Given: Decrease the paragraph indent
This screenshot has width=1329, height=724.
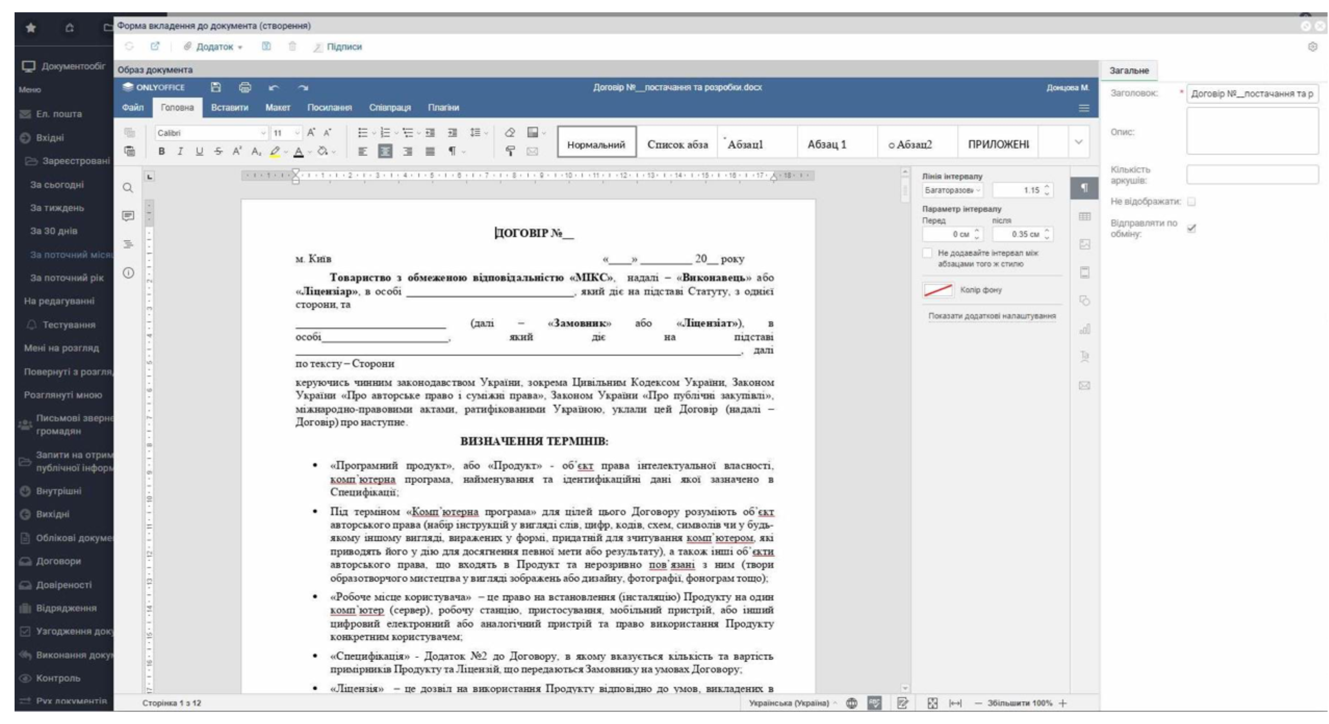Looking at the screenshot, I should pos(430,133).
